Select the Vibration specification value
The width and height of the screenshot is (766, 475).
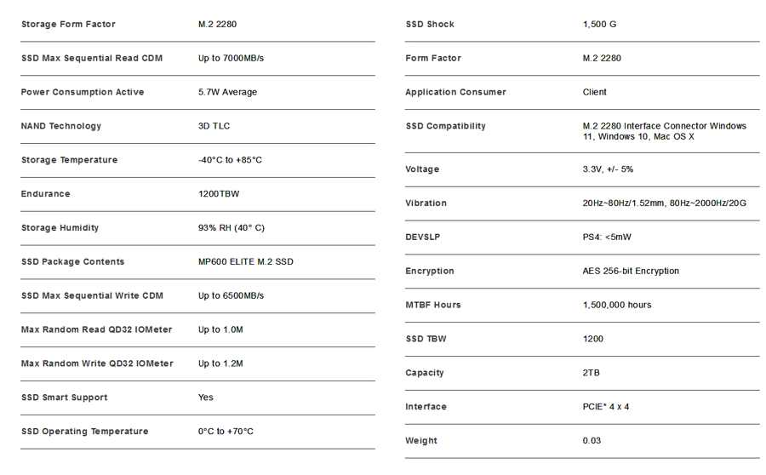pyautogui.click(x=665, y=203)
